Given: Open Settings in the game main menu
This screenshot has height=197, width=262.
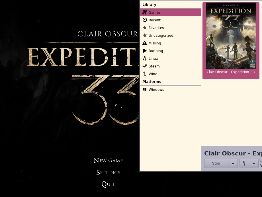Looking at the screenshot, I should pos(108,172).
